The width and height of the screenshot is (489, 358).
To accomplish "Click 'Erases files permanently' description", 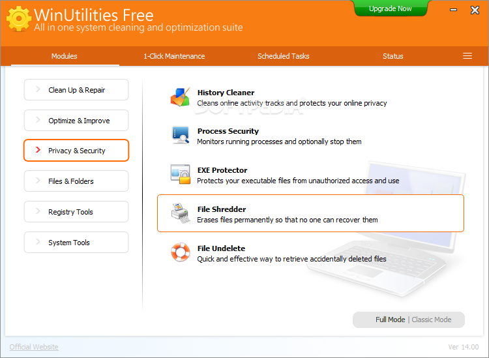I will [288, 220].
